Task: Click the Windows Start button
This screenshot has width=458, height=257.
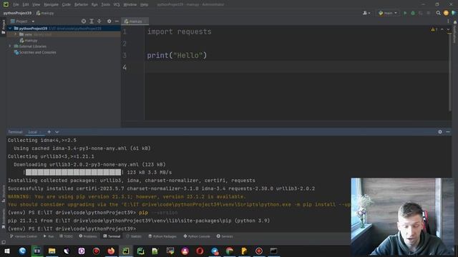Action: click(7, 251)
